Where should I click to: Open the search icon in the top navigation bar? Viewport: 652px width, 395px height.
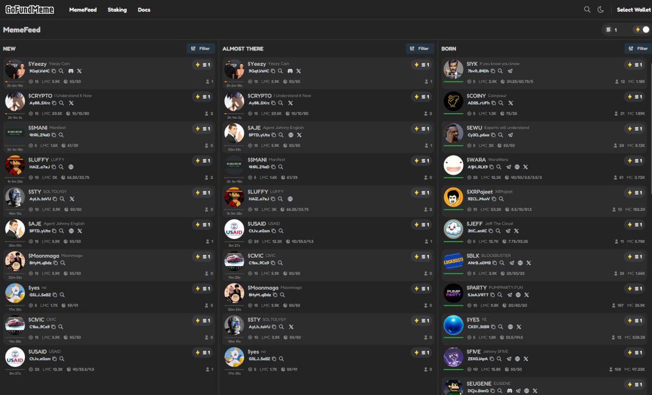pyautogui.click(x=587, y=10)
